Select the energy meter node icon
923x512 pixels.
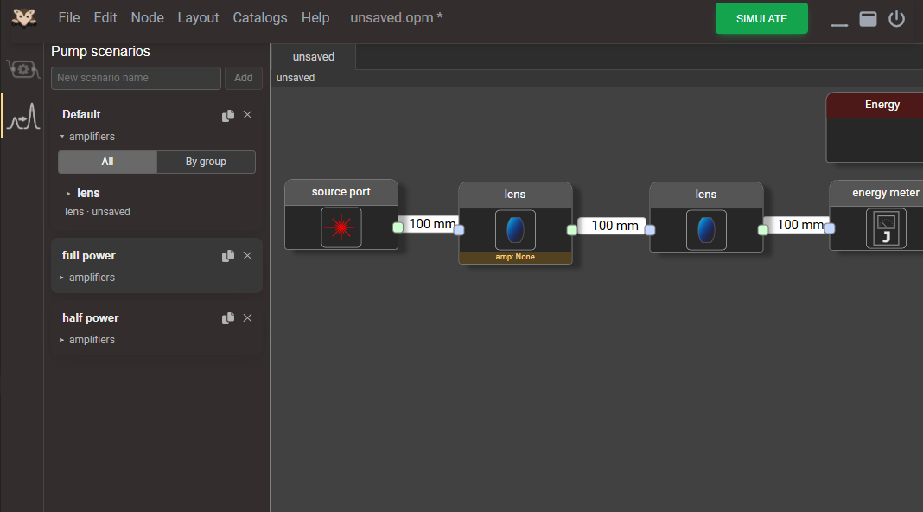point(886,228)
